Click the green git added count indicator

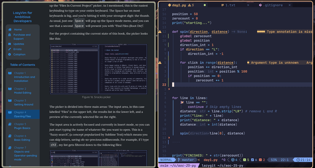click(247, 160)
